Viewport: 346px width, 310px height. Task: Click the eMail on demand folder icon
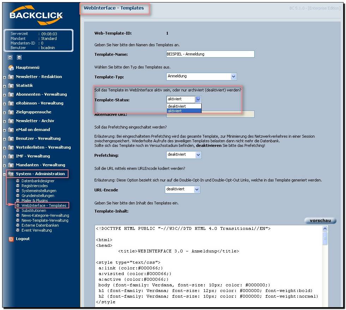coord(11,130)
